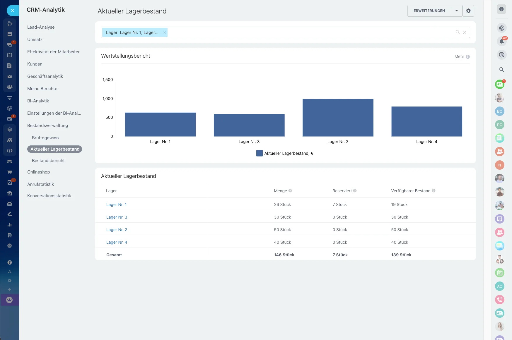512x340 pixels.
Task: Click the mail envelope icon in sidebar
Action: click(x=10, y=76)
